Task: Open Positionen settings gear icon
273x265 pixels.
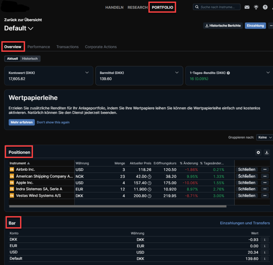Action: 258,152
